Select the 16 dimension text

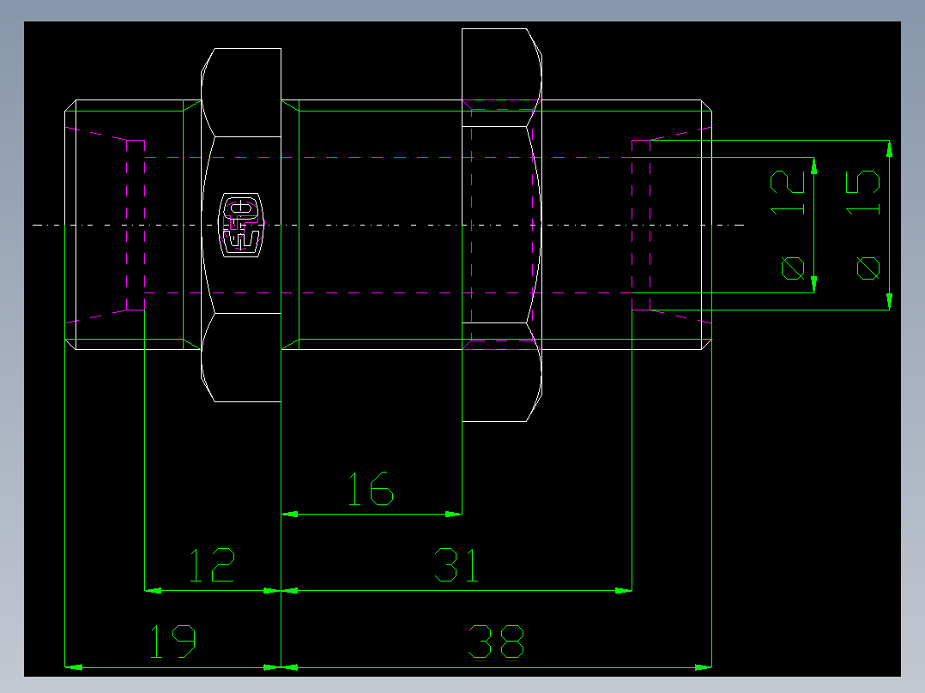pyautogui.click(x=371, y=488)
